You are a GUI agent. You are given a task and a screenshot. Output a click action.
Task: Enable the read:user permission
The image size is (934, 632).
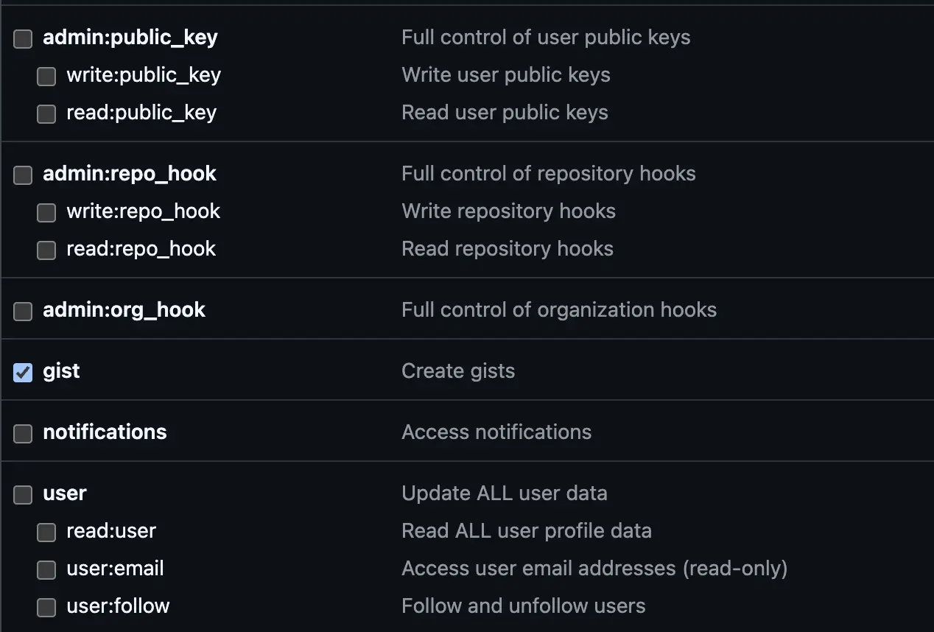pyautogui.click(x=46, y=532)
